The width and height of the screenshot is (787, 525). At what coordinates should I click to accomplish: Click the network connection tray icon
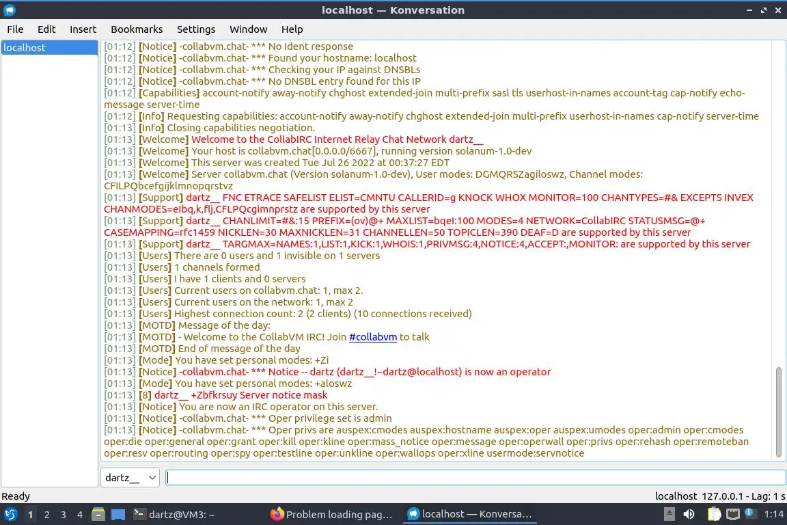(733, 514)
